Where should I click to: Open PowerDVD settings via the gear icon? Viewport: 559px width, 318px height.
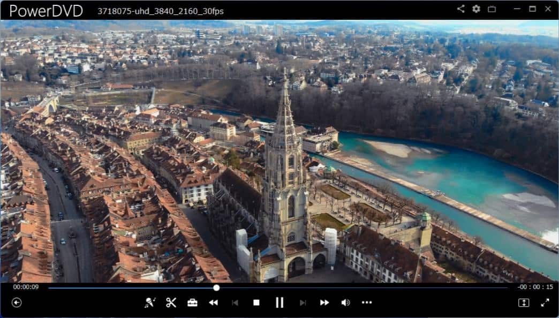point(476,9)
